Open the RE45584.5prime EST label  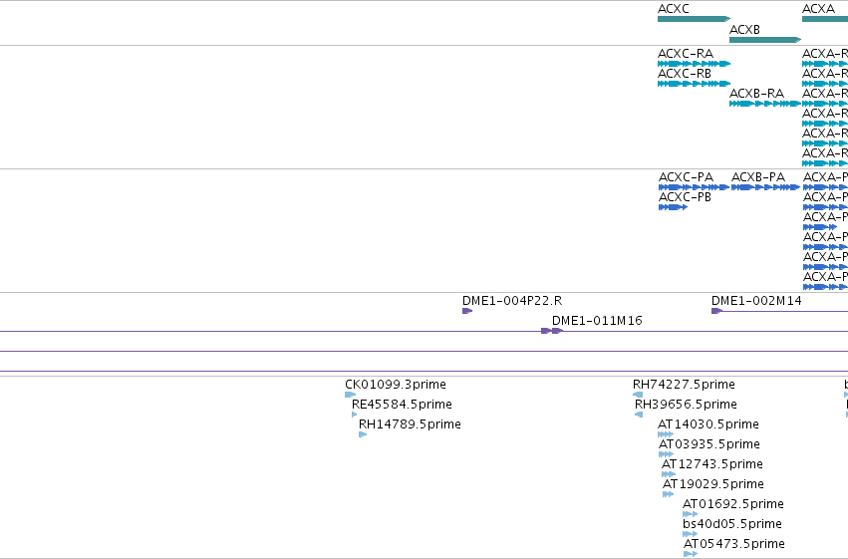(402, 405)
